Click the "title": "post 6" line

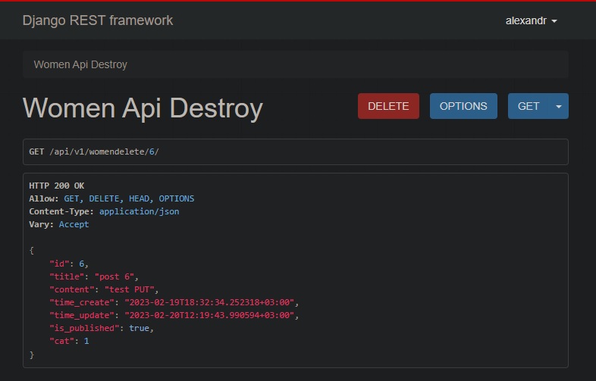tap(94, 276)
